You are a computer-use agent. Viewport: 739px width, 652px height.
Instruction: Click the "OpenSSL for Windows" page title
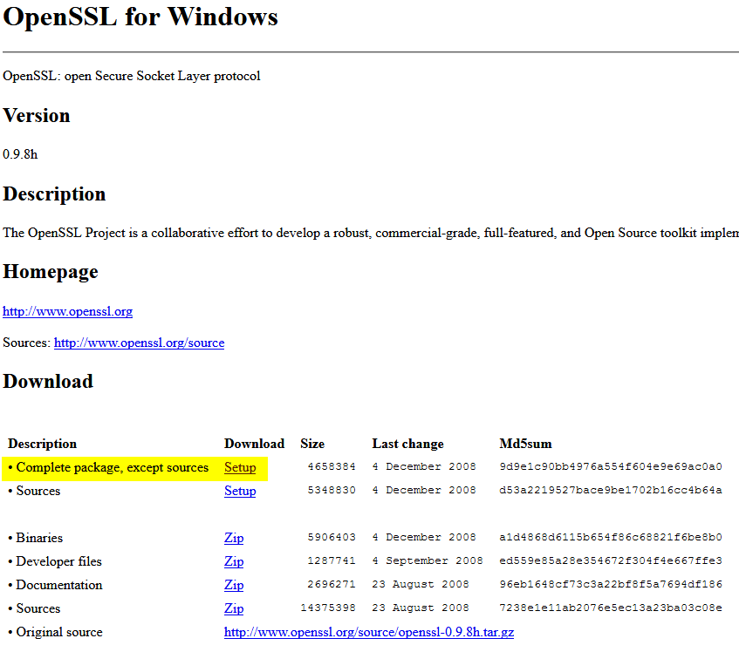click(140, 17)
